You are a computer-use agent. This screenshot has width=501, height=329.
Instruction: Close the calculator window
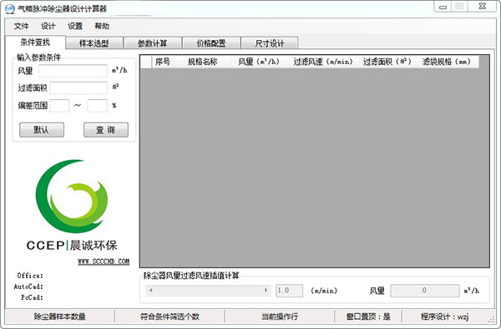[x=483, y=7]
